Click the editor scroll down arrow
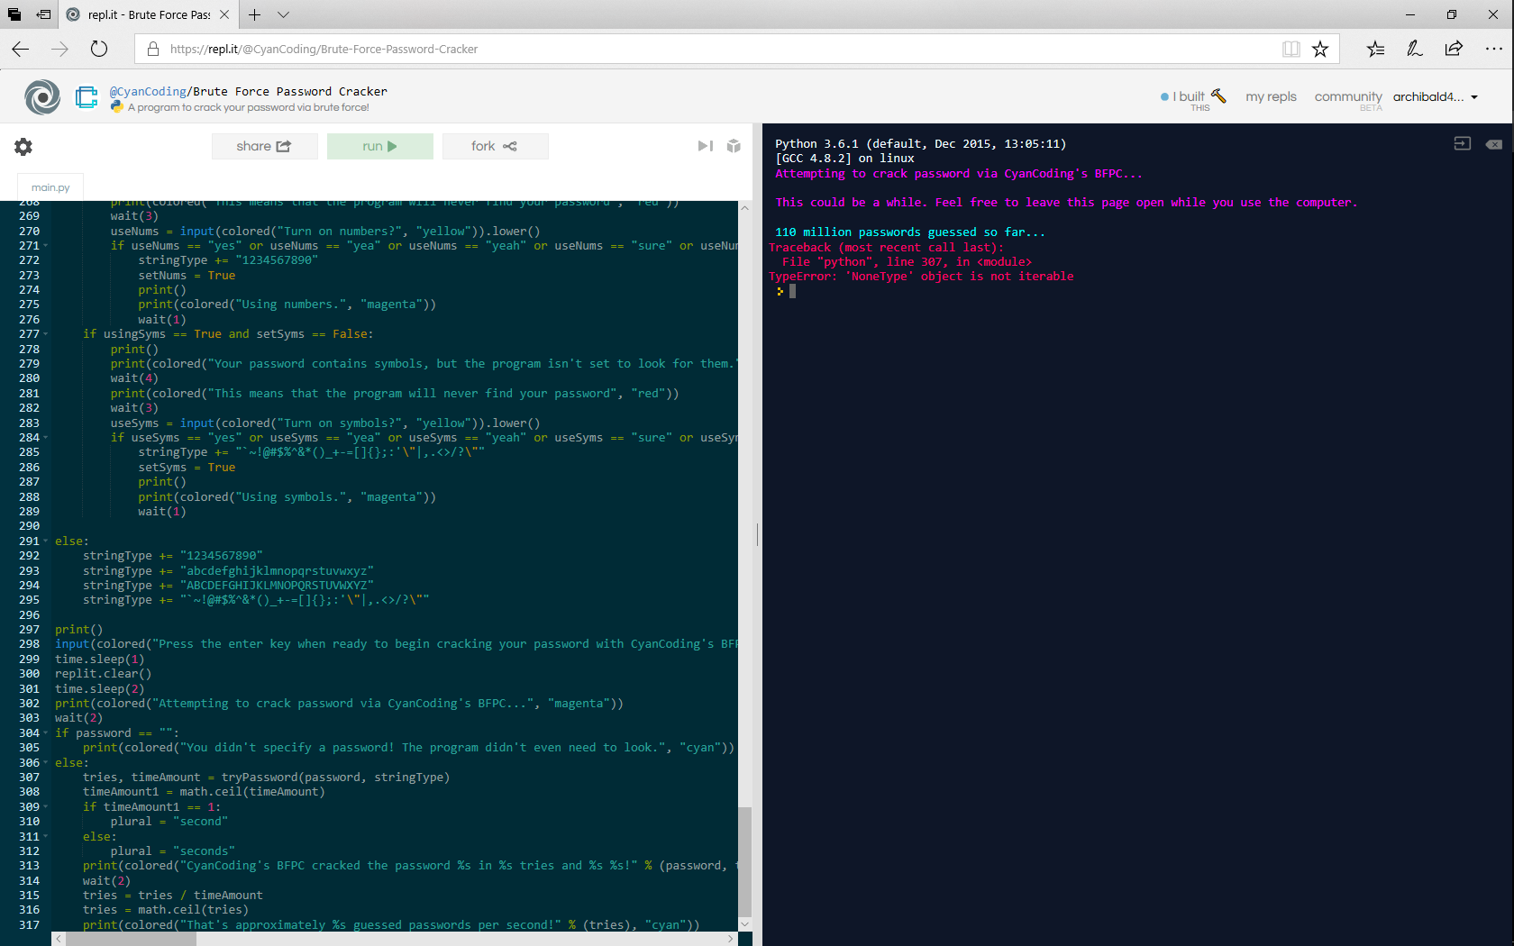The image size is (1514, 946). point(744,924)
